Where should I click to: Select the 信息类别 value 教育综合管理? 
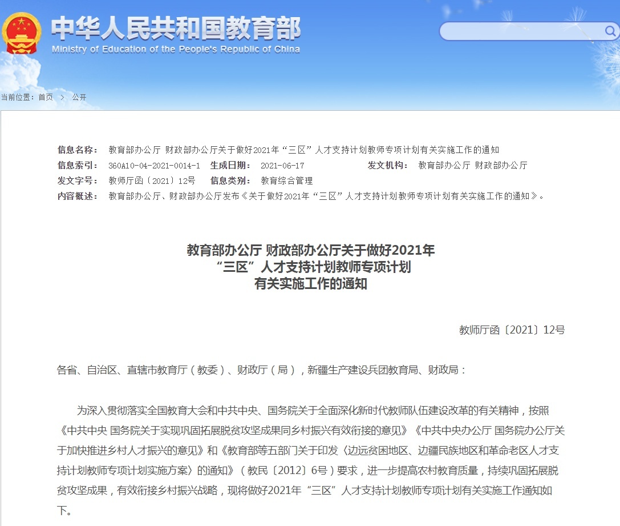[287, 181]
